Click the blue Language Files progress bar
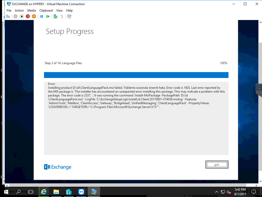 tap(136, 75)
